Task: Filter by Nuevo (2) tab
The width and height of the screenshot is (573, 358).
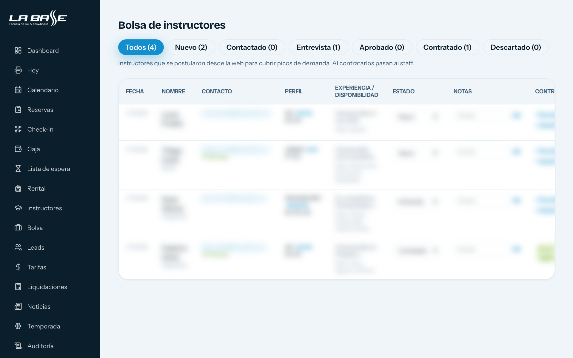Action: [191, 47]
